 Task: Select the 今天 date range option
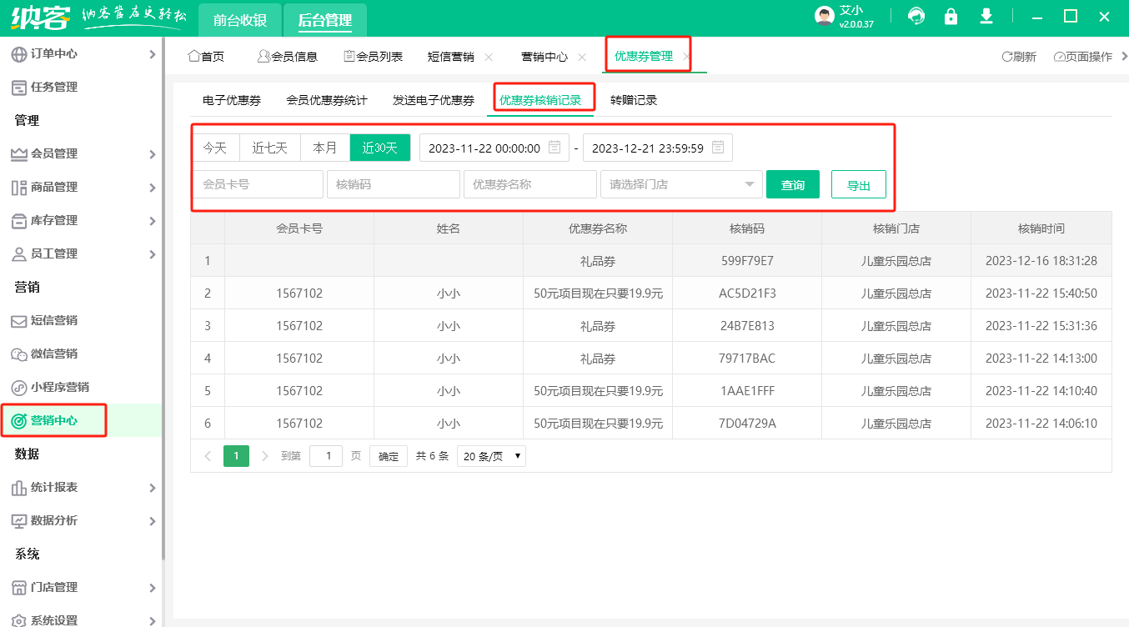[215, 148]
